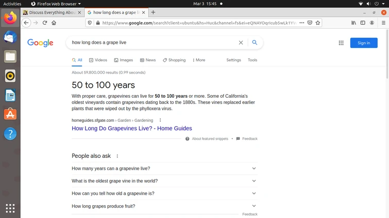Image resolution: width=389 pixels, height=218 pixels.
Task: Click the Sign in button
Action: [364, 43]
